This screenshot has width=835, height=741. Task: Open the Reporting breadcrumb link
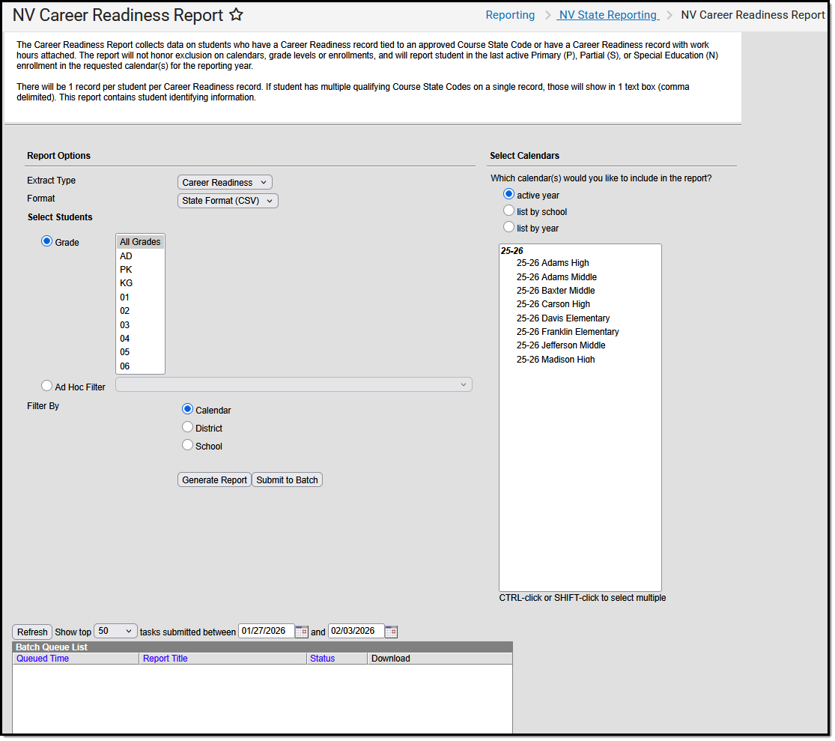point(510,14)
